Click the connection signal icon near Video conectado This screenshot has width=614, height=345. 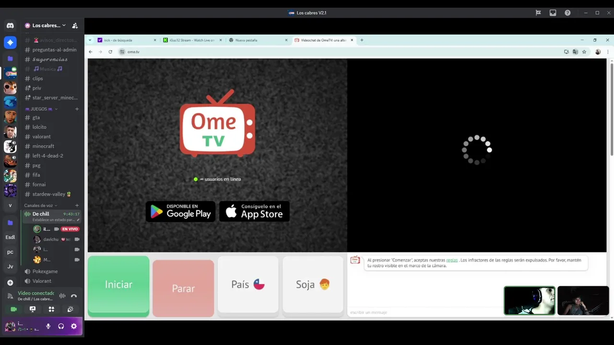[10, 296]
